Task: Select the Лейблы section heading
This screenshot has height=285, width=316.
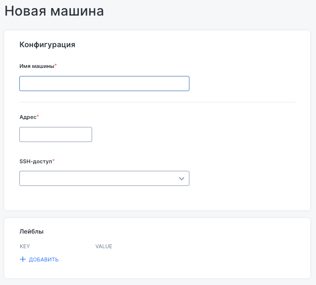Action: pos(32,232)
